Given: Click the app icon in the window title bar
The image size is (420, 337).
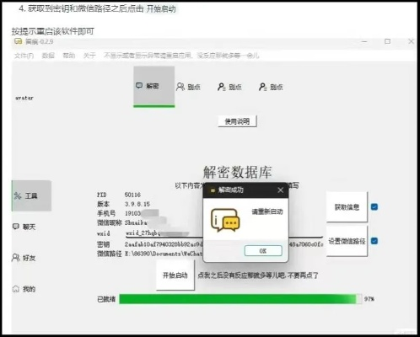Looking at the screenshot, I should [18, 41].
